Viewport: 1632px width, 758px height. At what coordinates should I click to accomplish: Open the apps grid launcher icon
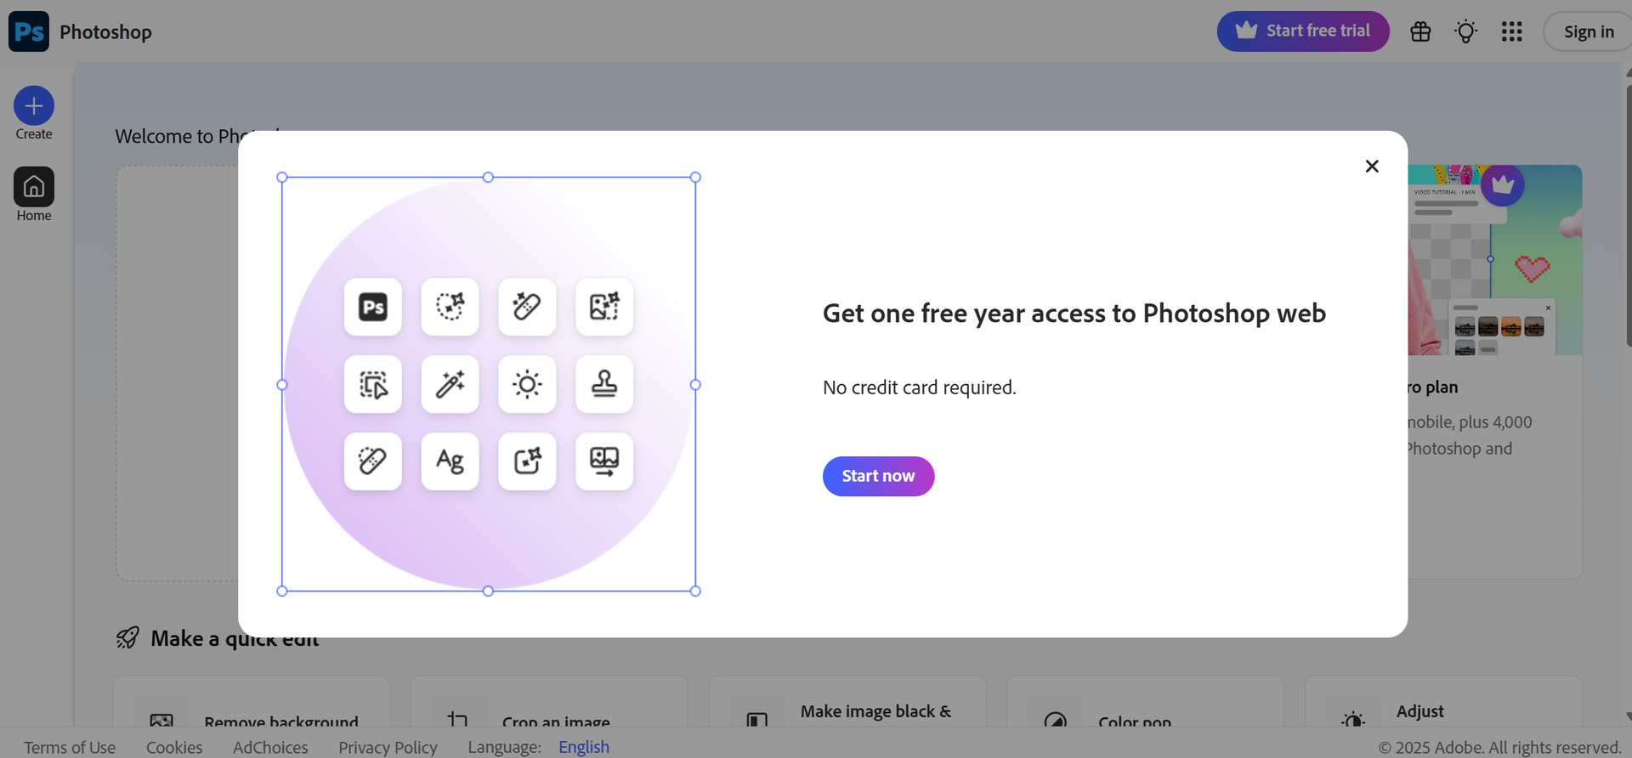[1511, 31]
